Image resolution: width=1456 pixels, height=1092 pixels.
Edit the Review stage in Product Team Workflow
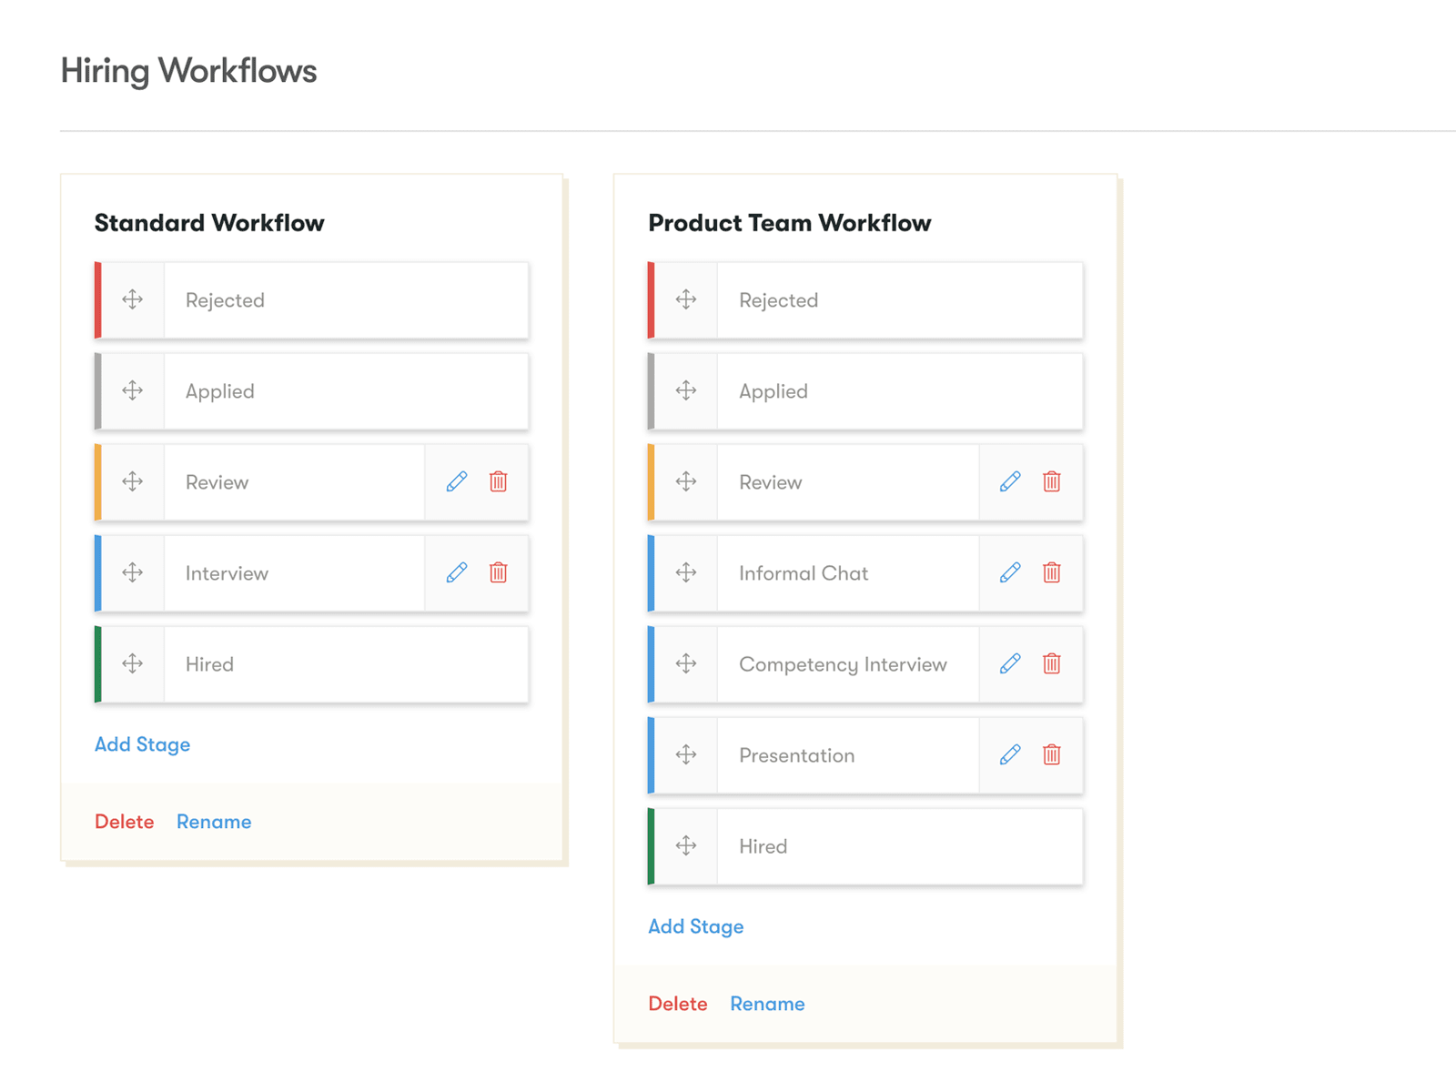(1010, 481)
